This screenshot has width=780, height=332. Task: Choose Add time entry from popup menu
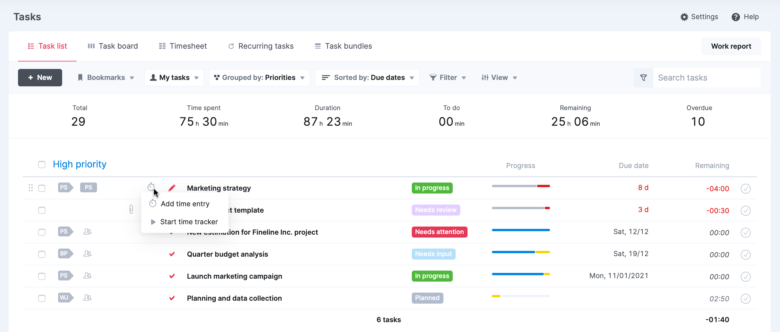(185, 204)
